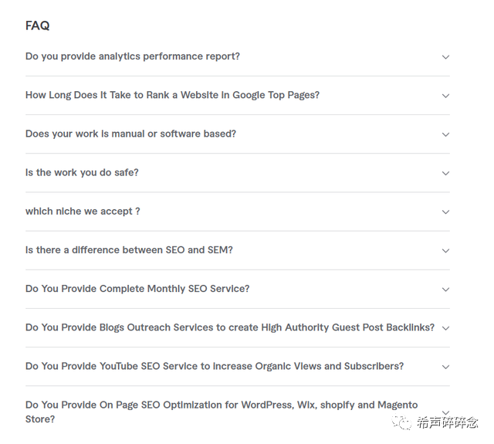
Task: Open chevron for 'which niche we accept'
Action: point(445,212)
